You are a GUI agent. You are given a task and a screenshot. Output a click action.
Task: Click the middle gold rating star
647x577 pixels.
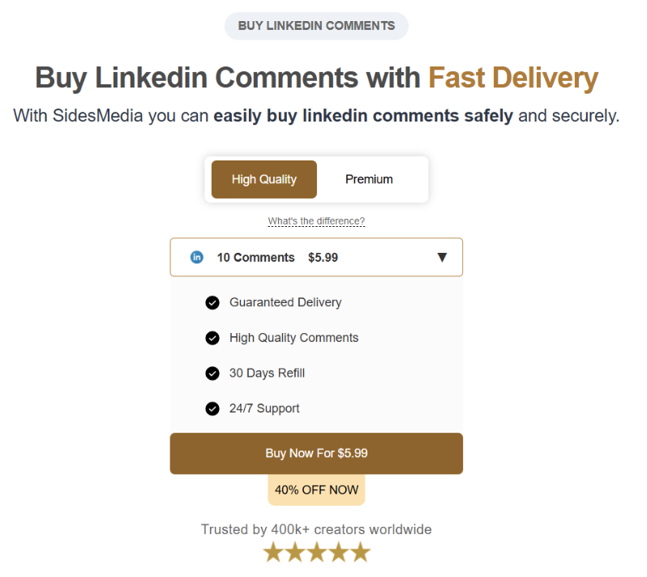click(316, 553)
